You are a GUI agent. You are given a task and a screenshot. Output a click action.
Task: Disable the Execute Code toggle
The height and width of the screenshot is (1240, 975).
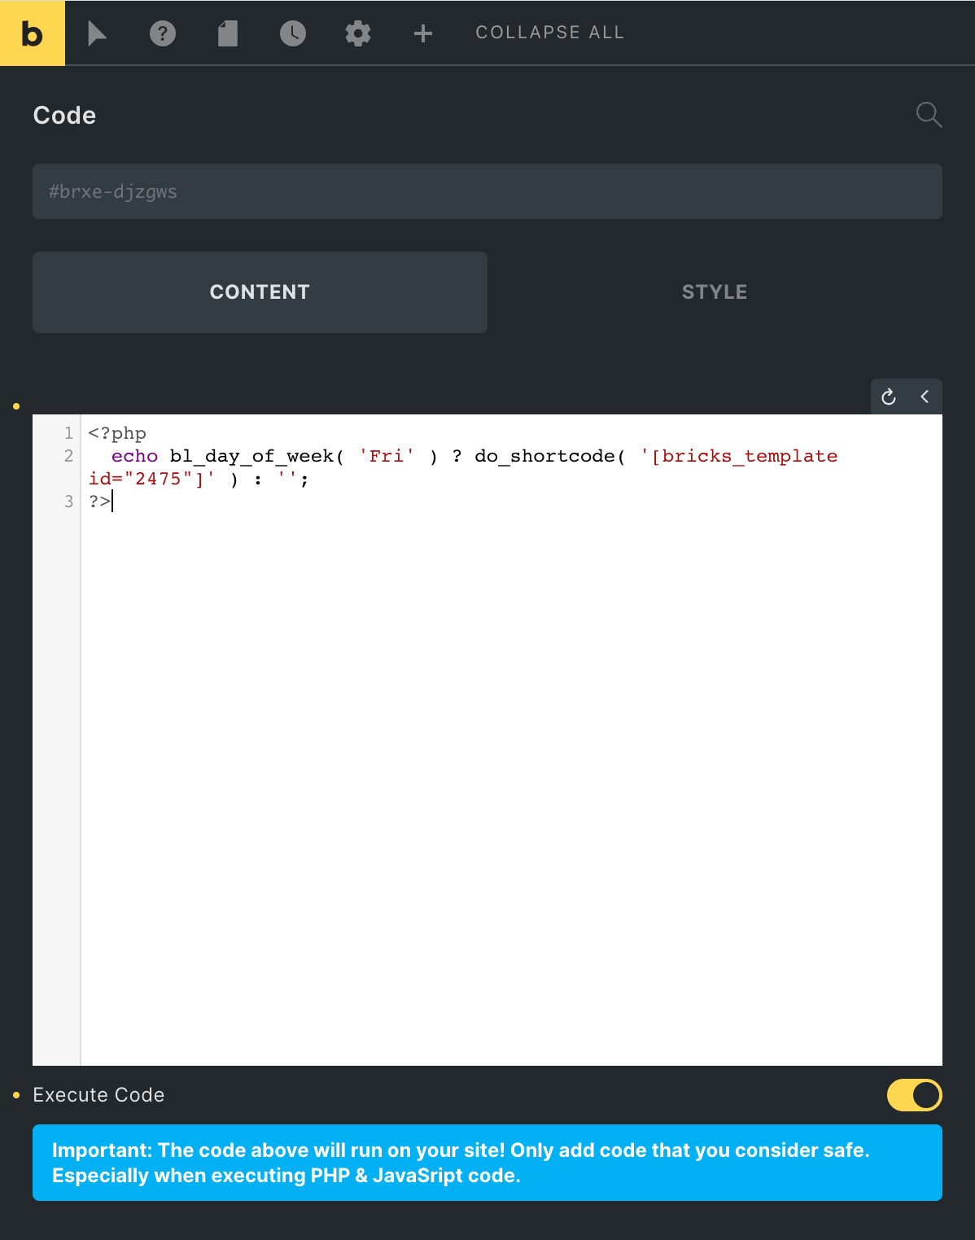[x=914, y=1095]
